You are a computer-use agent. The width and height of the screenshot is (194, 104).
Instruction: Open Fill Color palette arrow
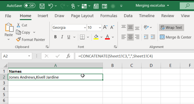click(x=101, y=37)
